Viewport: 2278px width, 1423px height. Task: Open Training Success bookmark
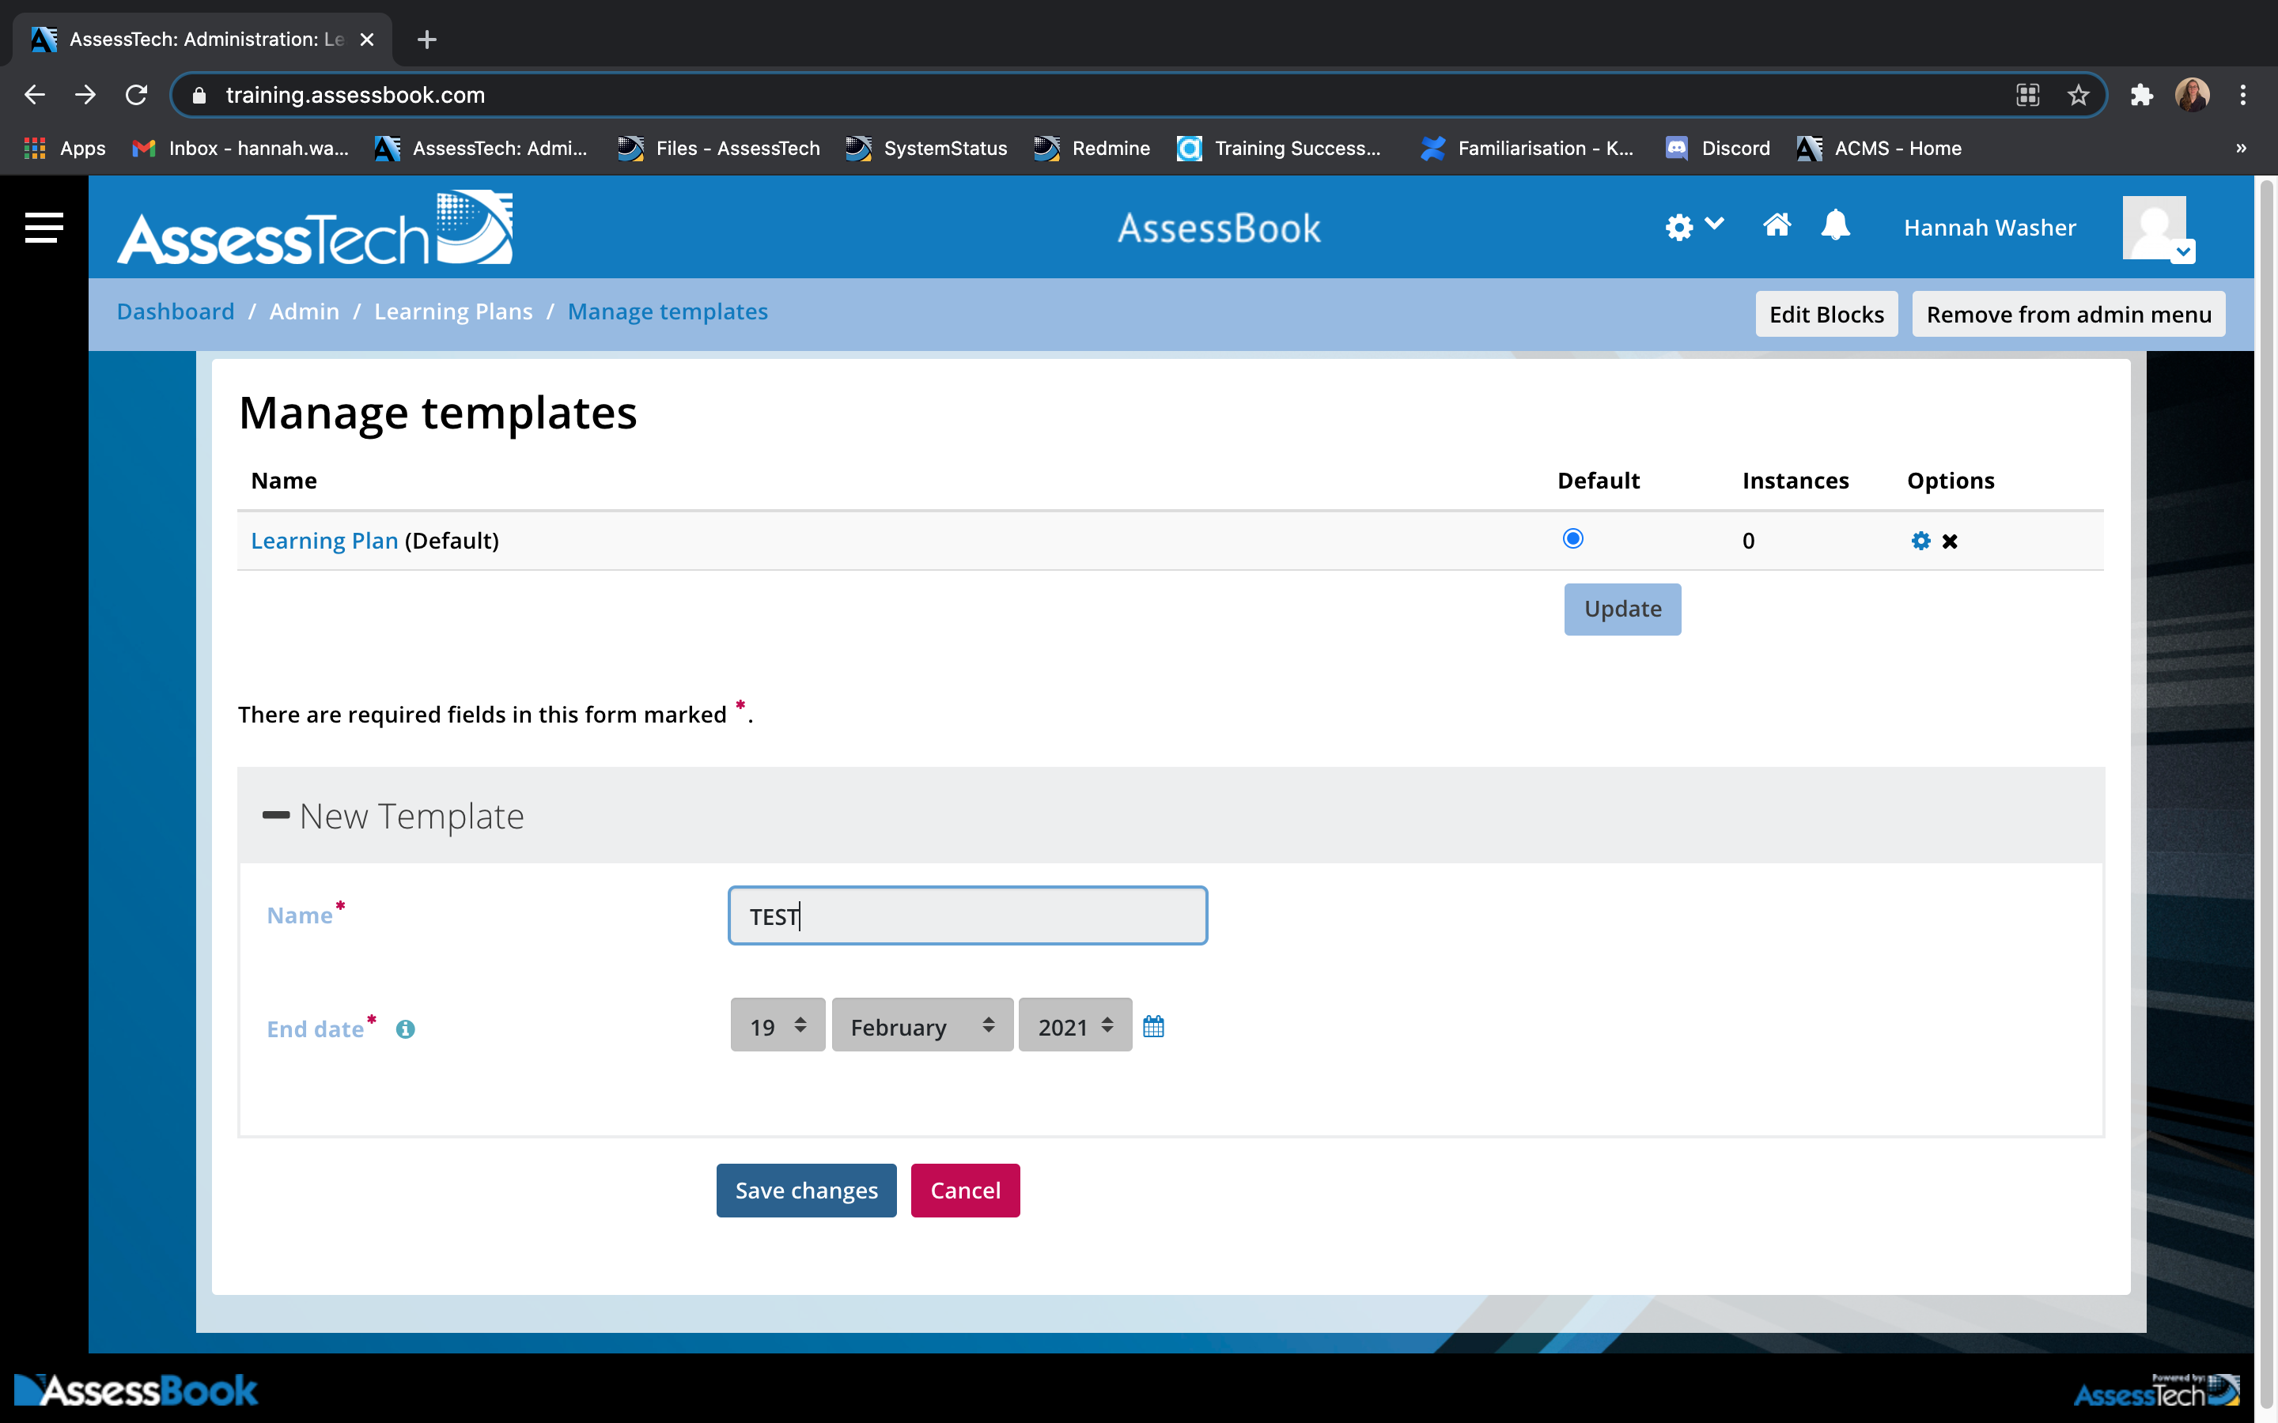1279,148
